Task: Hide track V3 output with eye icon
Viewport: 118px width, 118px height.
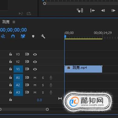Action: 35,54
